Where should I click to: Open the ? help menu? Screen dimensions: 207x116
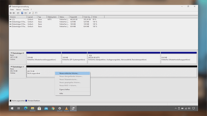tap(31, 10)
